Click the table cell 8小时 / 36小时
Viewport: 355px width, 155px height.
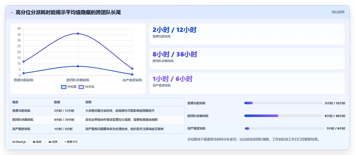(x=64, y=120)
